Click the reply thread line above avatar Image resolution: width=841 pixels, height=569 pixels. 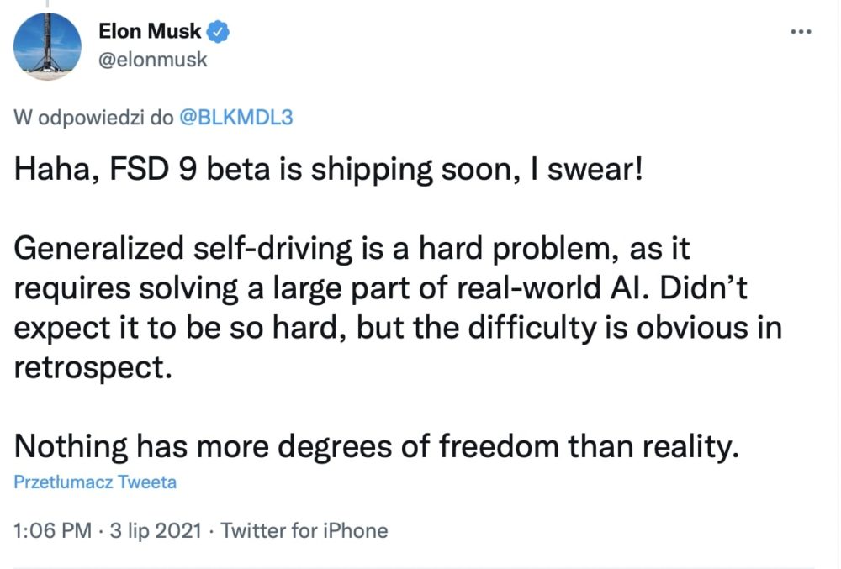click(47, 3)
